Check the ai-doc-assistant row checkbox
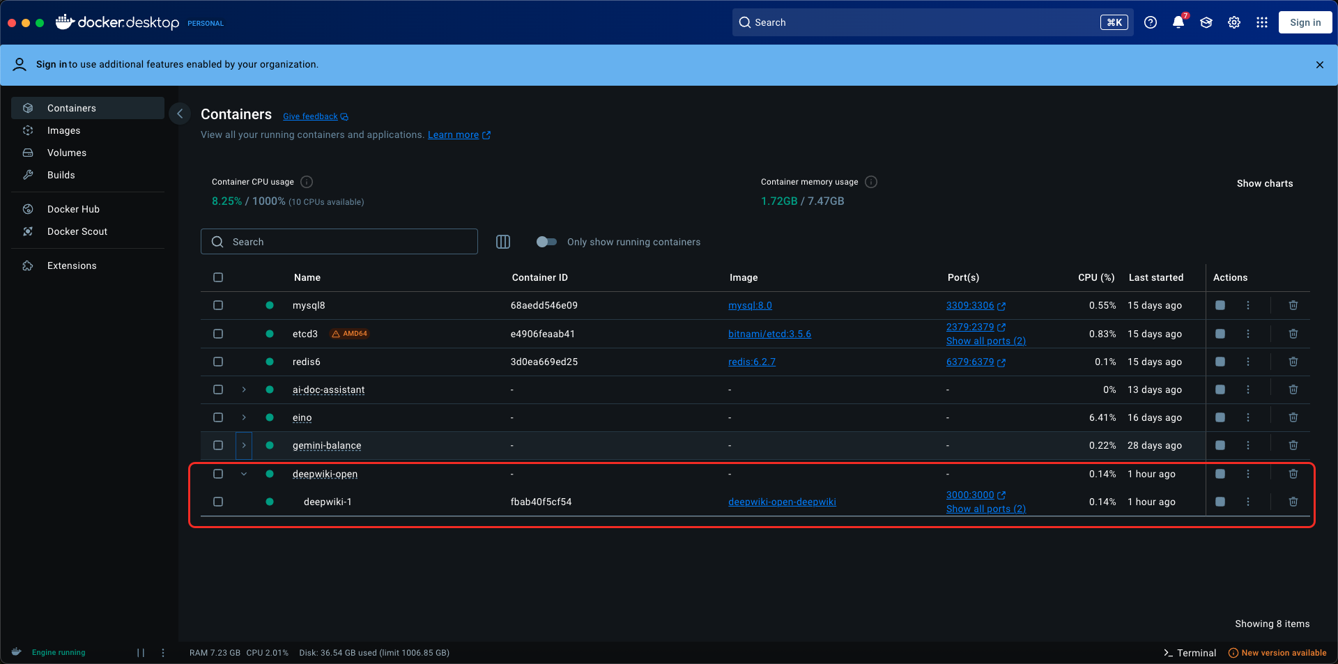Screen dimensions: 1338x664 (218, 389)
